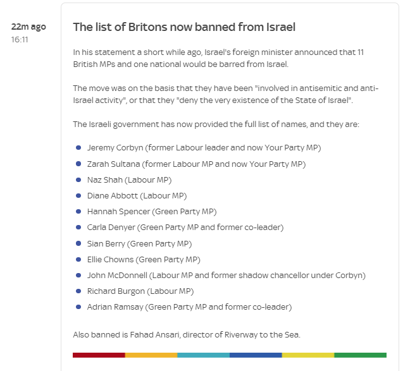Click the bullet point beside Zarah Sultana
This screenshot has width=403, height=371.
78,164
